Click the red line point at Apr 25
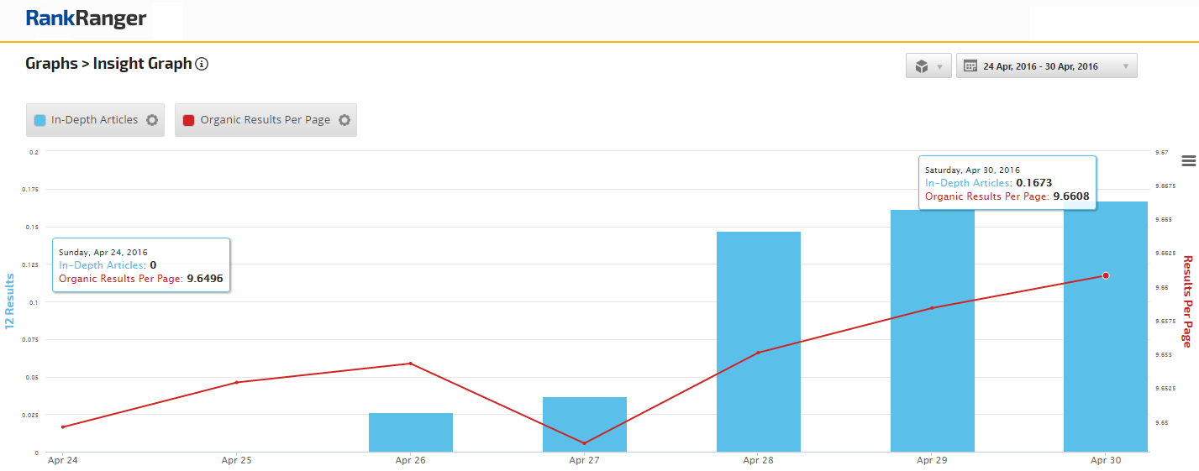This screenshot has height=471, width=1199. tap(237, 382)
